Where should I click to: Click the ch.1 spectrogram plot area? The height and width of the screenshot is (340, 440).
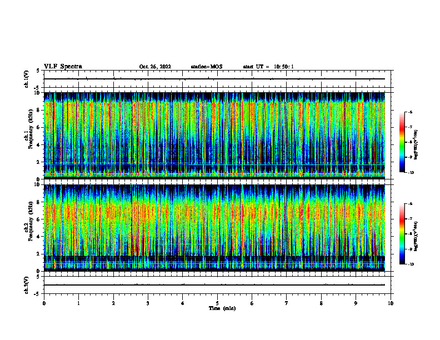(214, 136)
